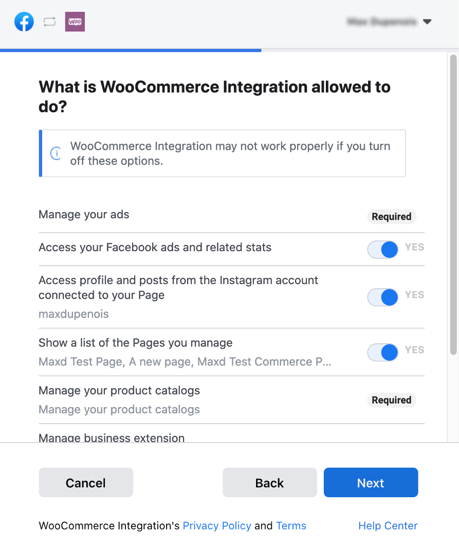This screenshot has width=459, height=543.
Task: Click the Cancel button
Action: click(85, 482)
